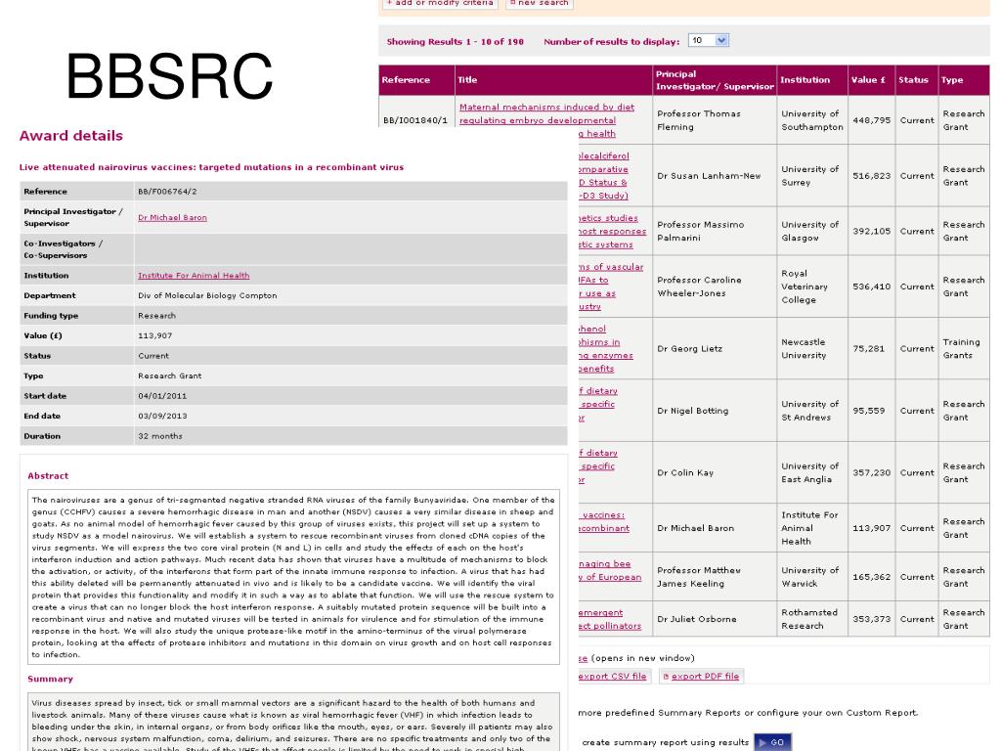The height and width of the screenshot is (751, 1001).
Task: Click the Abstract heading
Action: tap(48, 476)
